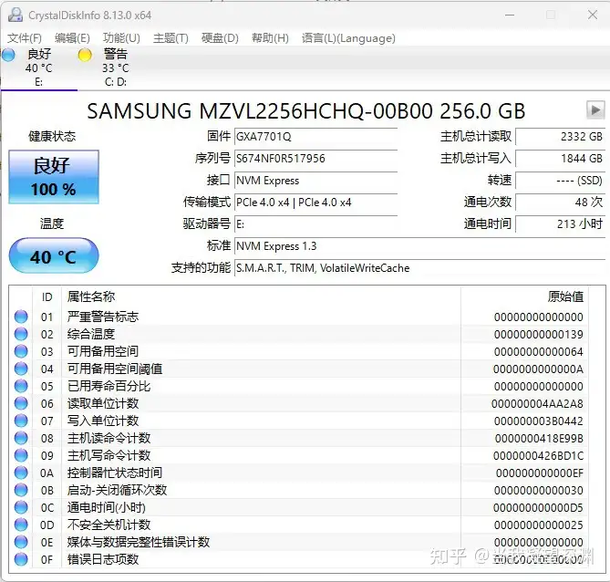Select the C: D: disk tab with 警告 status
The width and height of the screenshot is (610, 582).
point(116,68)
